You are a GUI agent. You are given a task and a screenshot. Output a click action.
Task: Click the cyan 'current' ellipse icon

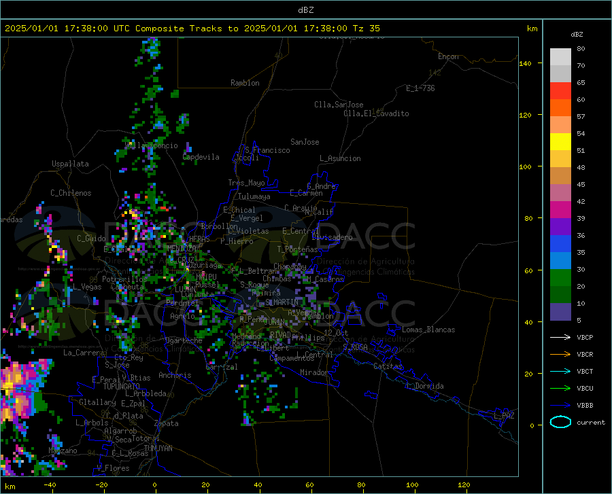coord(560,422)
